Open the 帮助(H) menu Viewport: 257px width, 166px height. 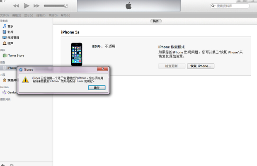65,15
